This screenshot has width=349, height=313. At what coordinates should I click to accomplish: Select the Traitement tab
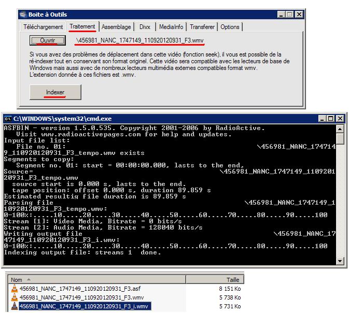click(x=82, y=26)
